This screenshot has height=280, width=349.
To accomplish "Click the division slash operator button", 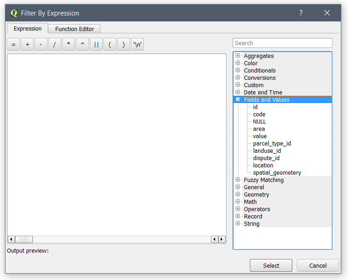I will click(55, 45).
